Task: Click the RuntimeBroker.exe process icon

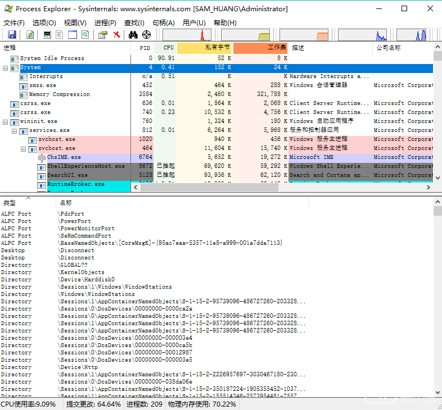Action: (42, 185)
